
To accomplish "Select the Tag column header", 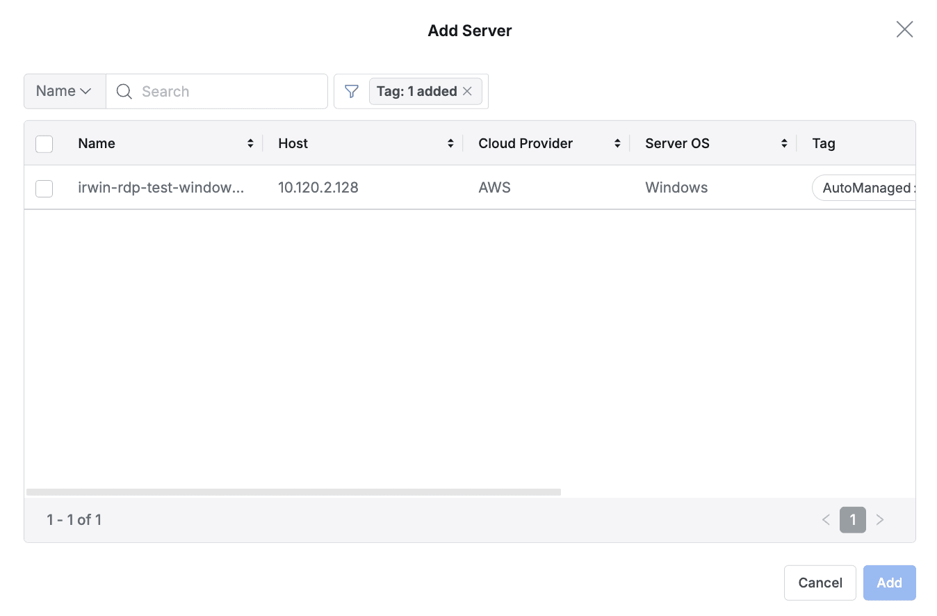I will pos(823,143).
